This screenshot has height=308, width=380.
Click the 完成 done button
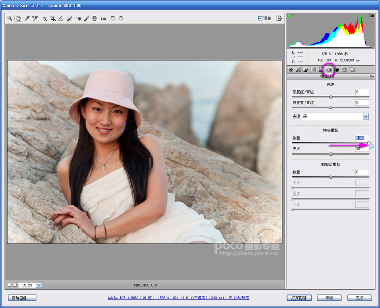tap(359, 298)
